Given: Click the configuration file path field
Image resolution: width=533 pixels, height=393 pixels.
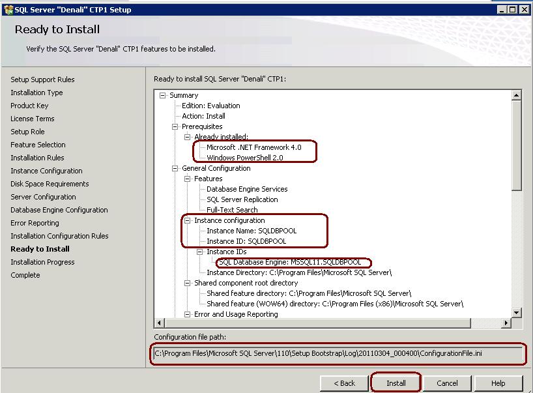Looking at the screenshot, I should point(338,353).
